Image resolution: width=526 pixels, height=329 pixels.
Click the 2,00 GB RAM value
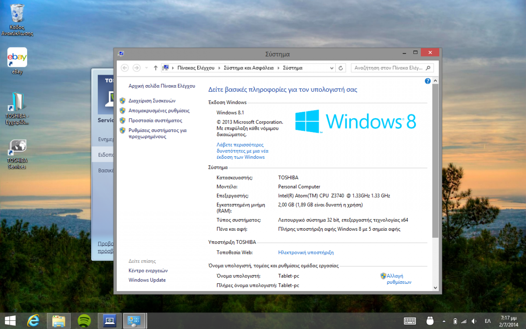click(320, 204)
